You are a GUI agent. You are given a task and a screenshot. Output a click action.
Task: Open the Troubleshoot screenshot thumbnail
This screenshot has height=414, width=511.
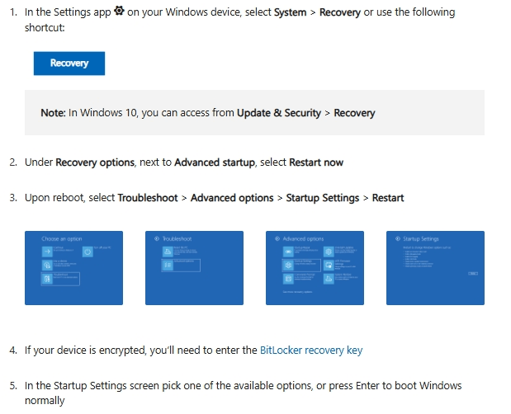coord(194,268)
